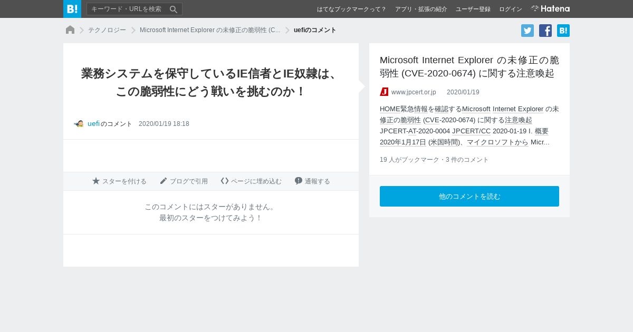Open www.jpcert.or.jp domain link

pos(414,92)
